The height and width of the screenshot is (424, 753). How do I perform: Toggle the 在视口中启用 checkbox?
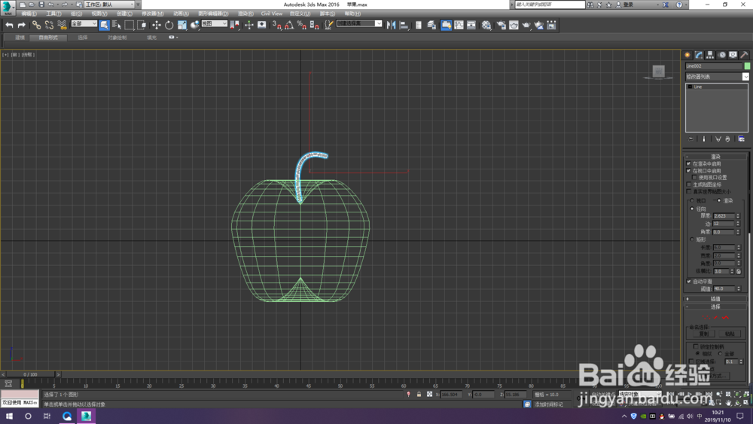click(x=689, y=170)
